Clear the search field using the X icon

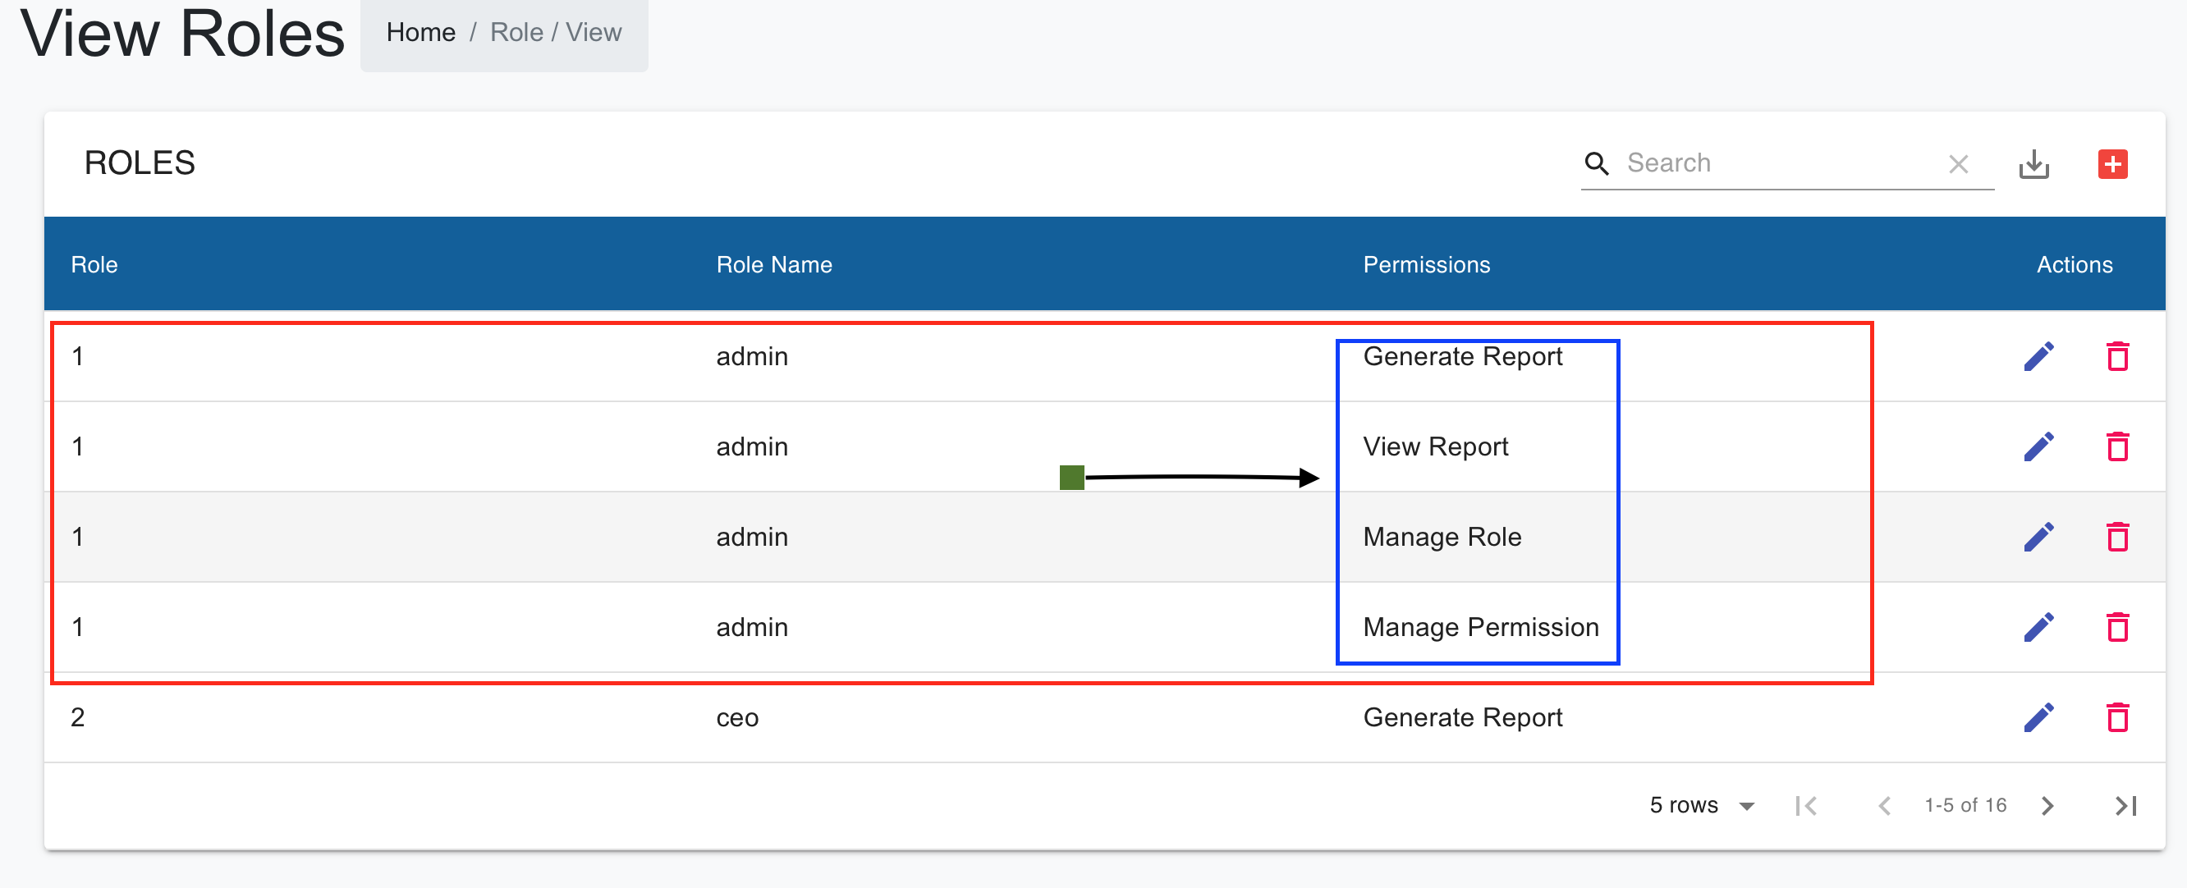(x=1959, y=164)
